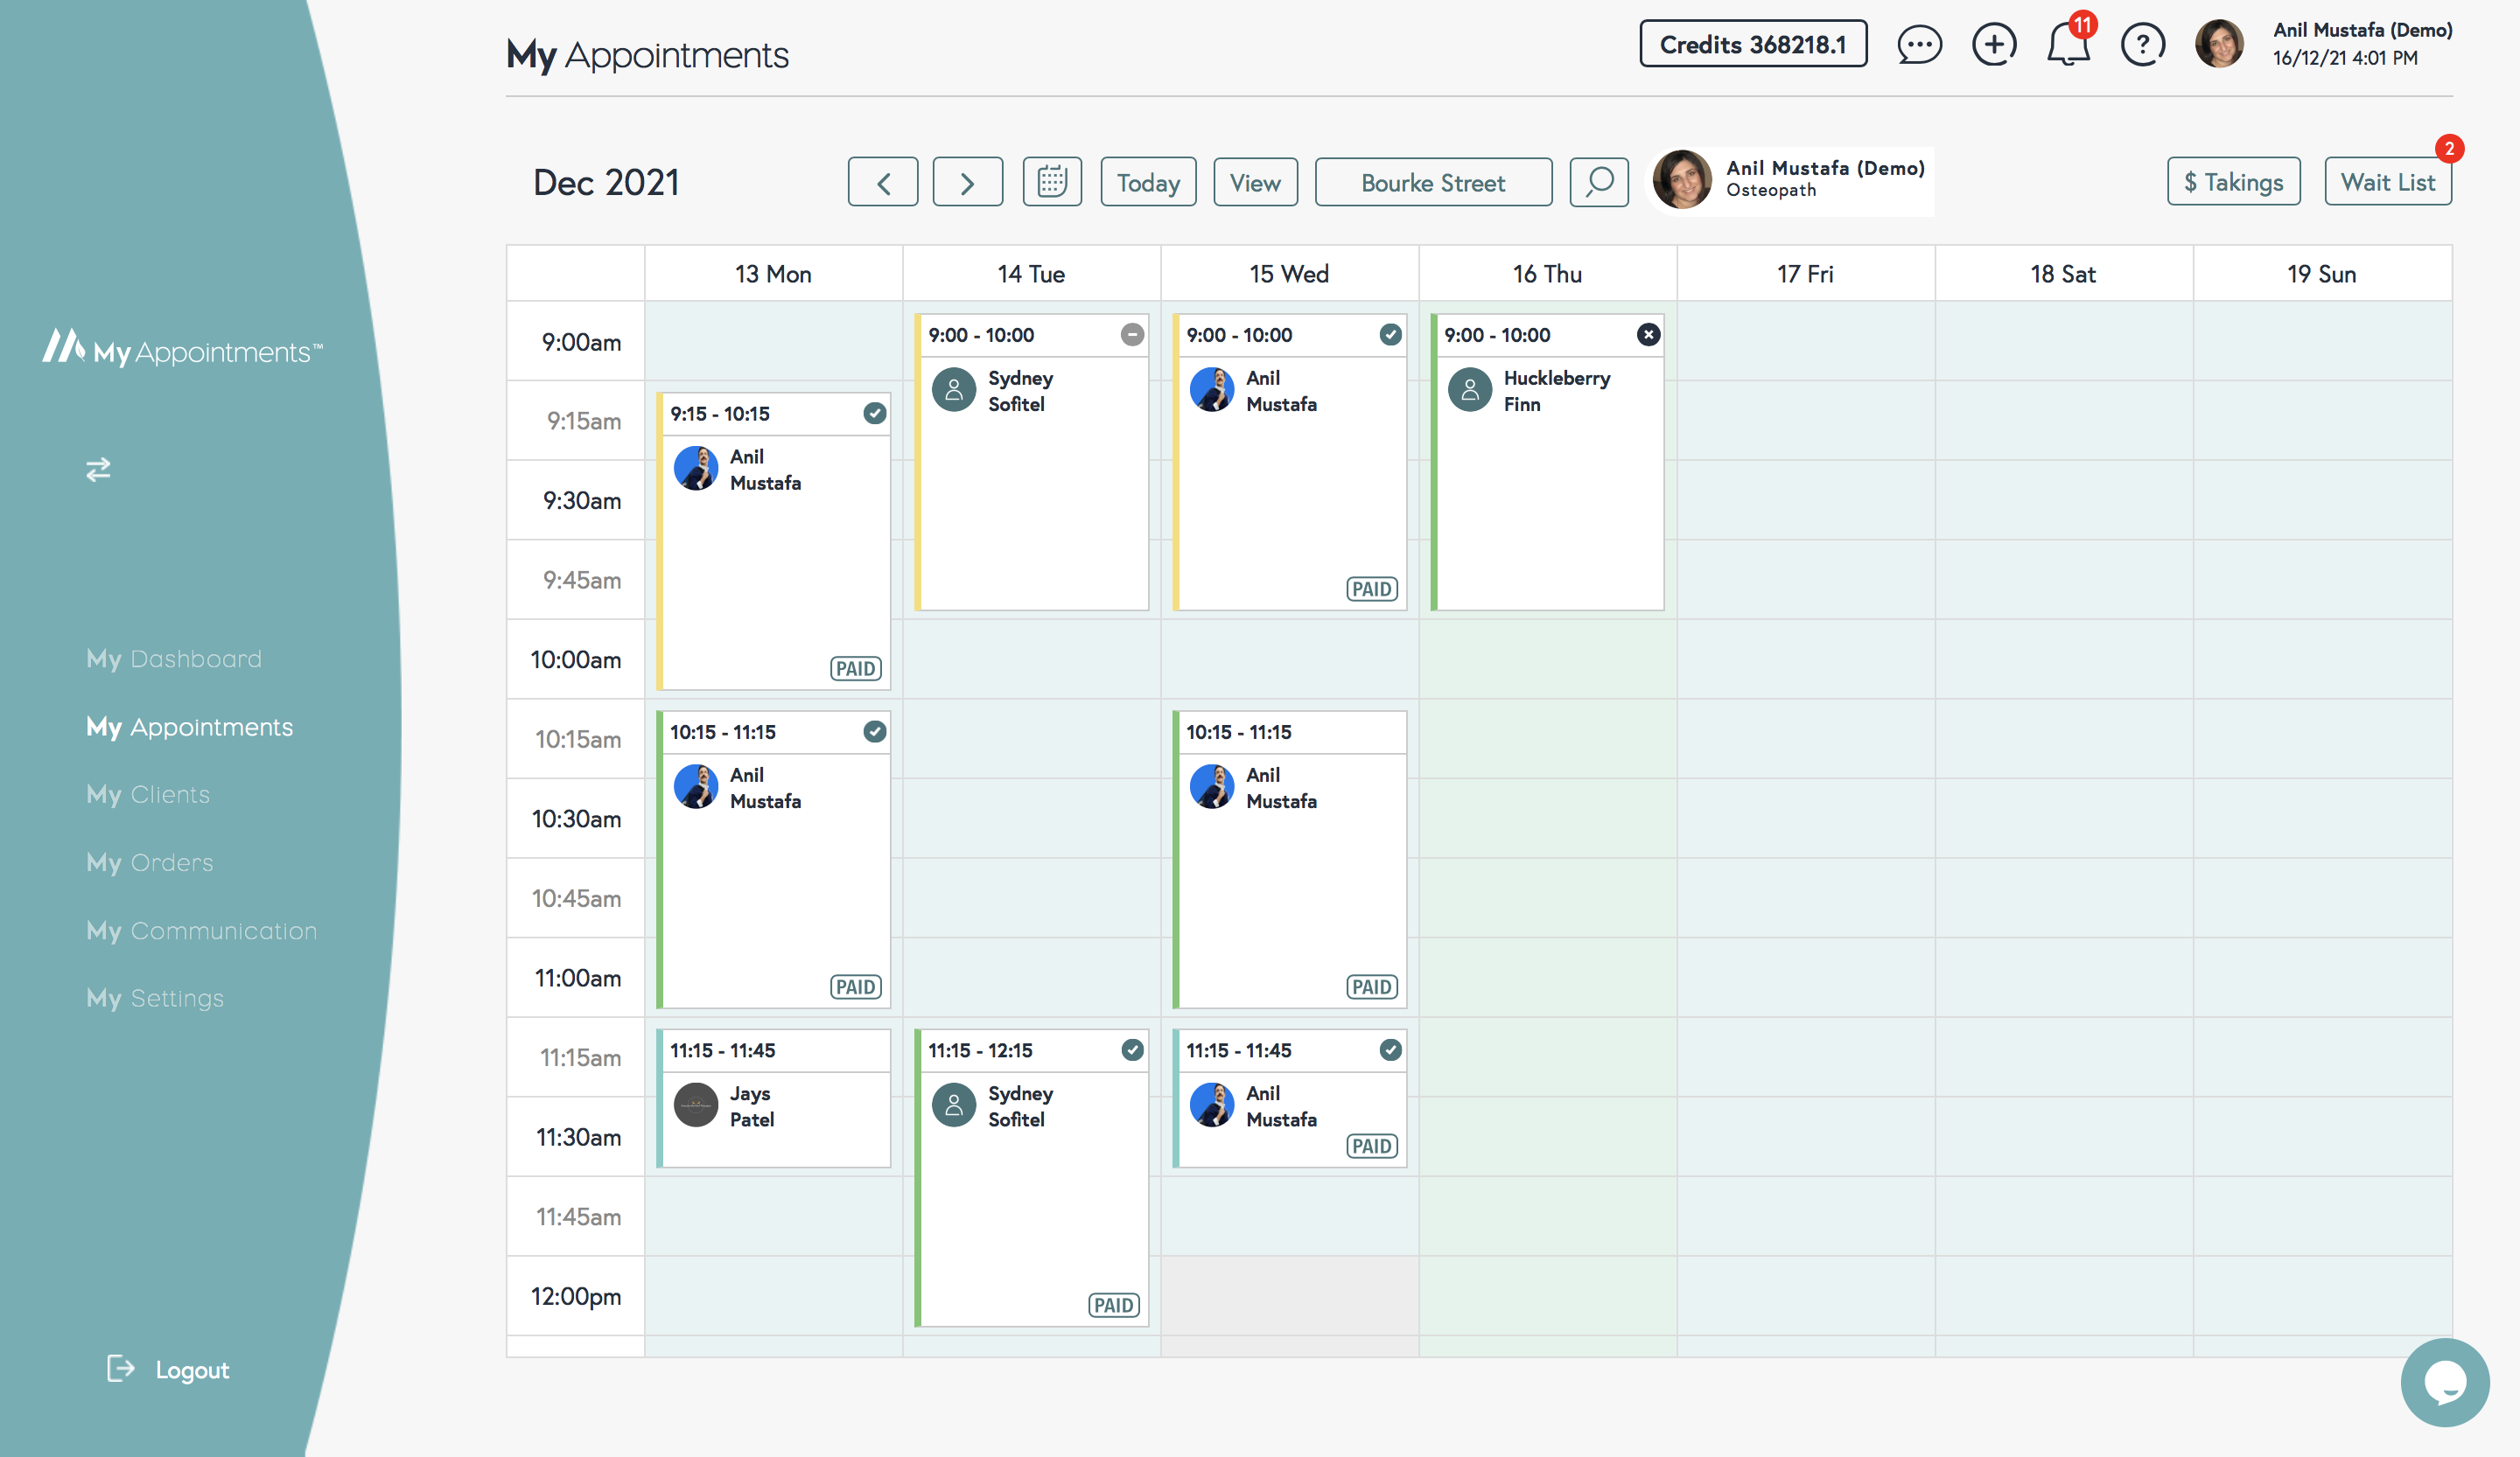The image size is (2520, 1457).
Task: Click the plus add-new icon
Action: click(x=1993, y=45)
